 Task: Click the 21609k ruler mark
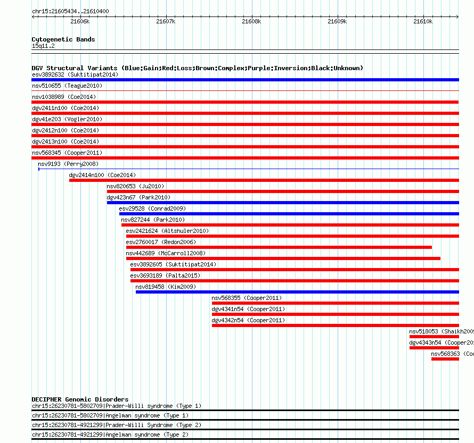[337, 21]
